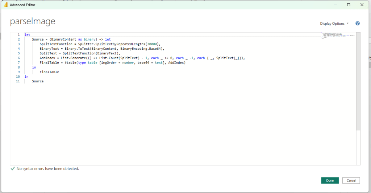
Task: Click the parseImage query title
Action: (33, 21)
